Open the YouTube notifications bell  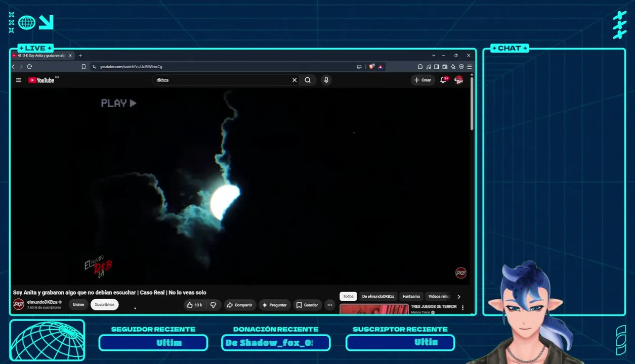pyautogui.click(x=444, y=80)
